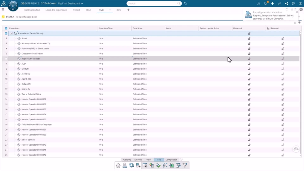Click the Home icon in bottom toolbar

(x=118, y=165)
